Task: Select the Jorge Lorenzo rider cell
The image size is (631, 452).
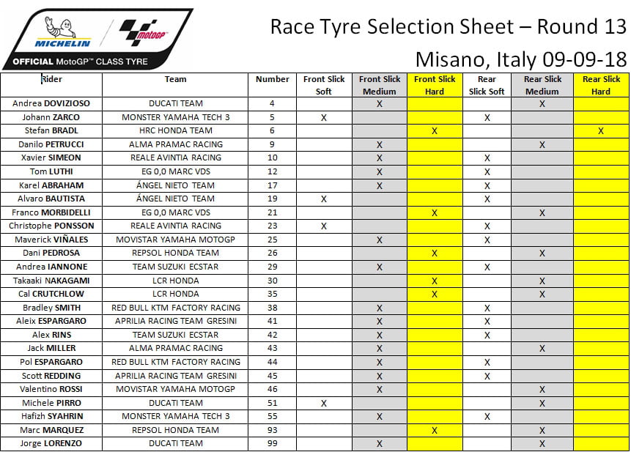Action: pos(51,444)
